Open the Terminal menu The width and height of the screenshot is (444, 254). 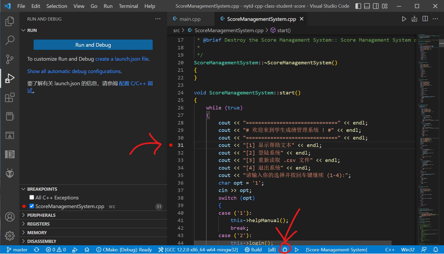point(128,6)
